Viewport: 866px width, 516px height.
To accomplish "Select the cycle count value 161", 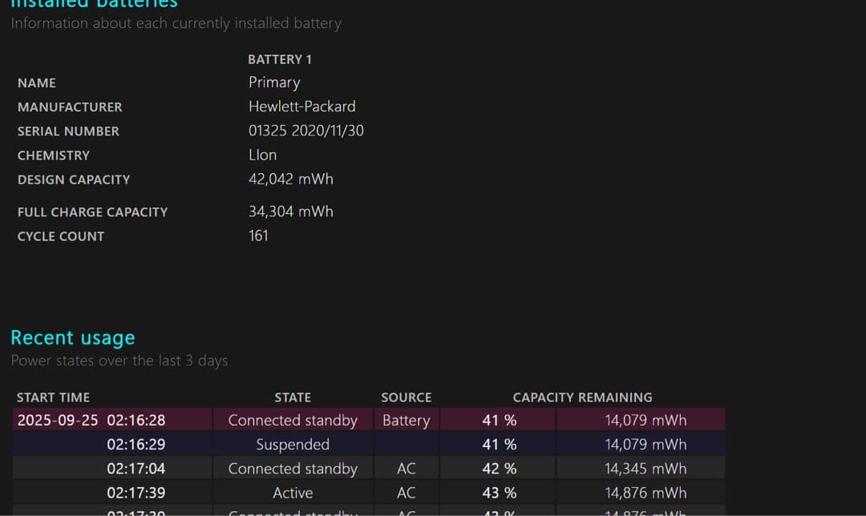I will 258,236.
